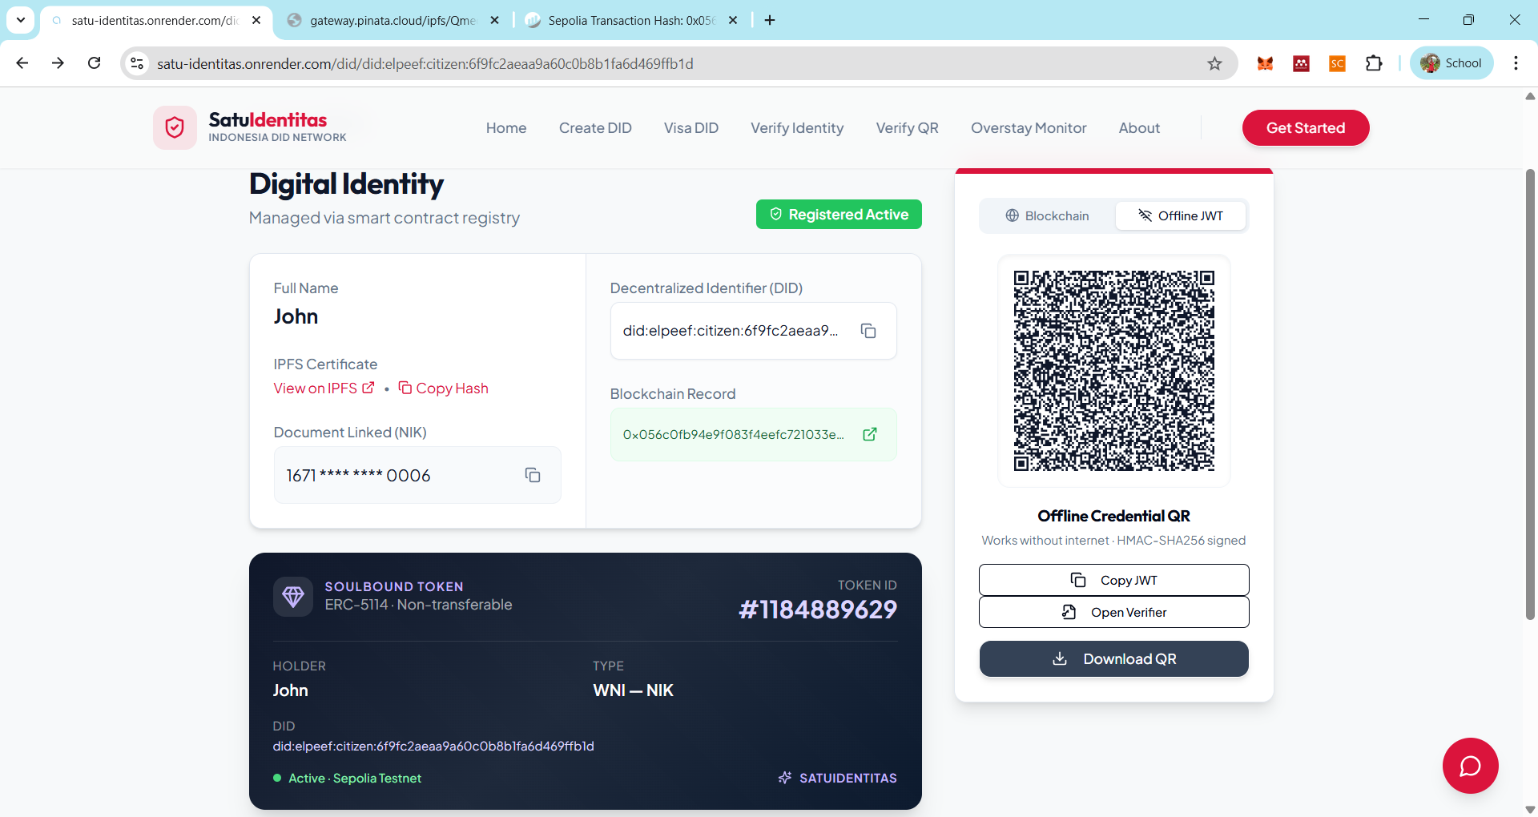Click the SatuIdentitas shield logo icon
Image resolution: width=1538 pixels, height=817 pixels.
(x=175, y=127)
